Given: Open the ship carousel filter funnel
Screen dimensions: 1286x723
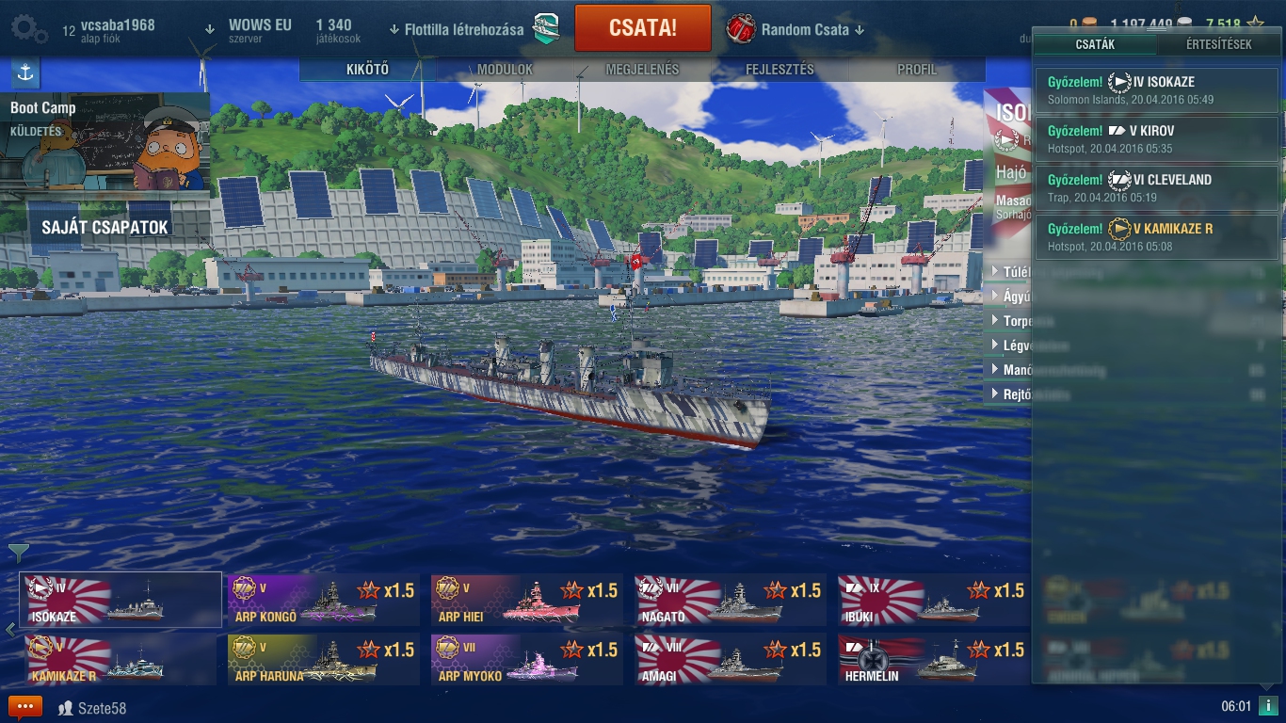Looking at the screenshot, I should click(x=19, y=553).
